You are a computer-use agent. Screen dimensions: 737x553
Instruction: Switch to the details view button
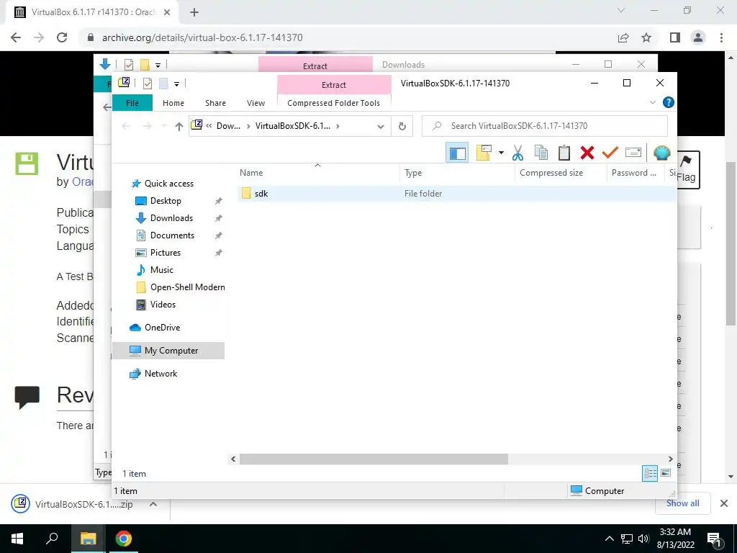tap(650, 473)
